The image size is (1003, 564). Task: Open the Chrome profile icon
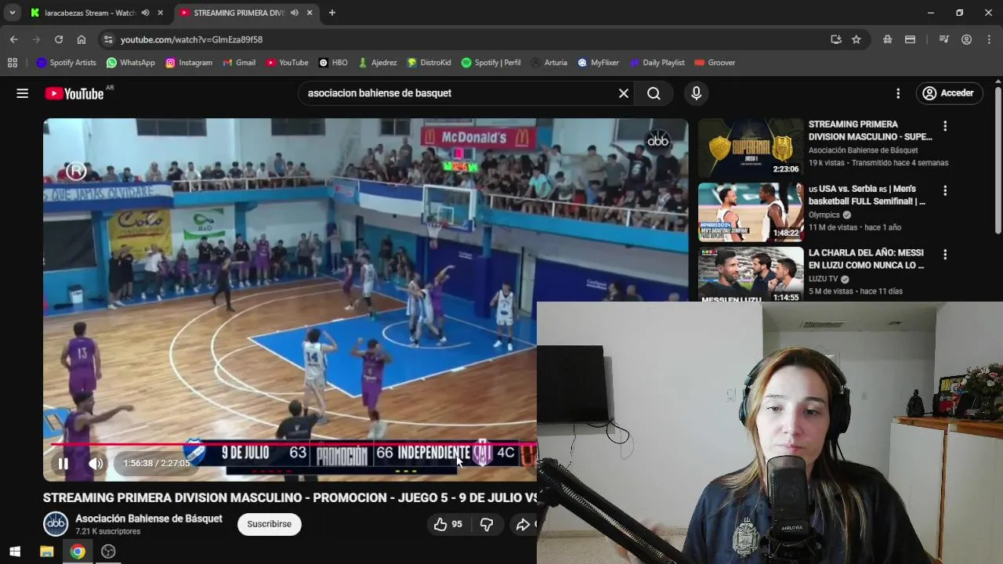coord(966,39)
